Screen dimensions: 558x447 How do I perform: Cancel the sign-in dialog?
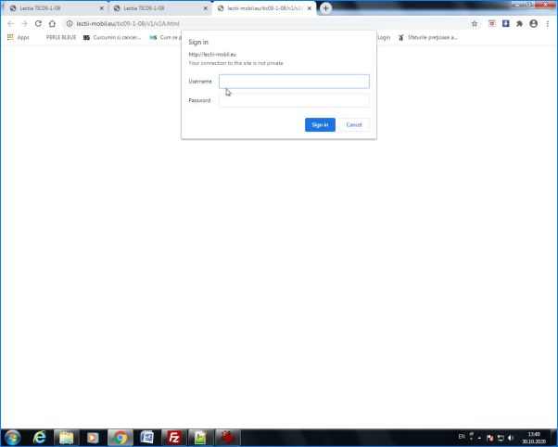click(354, 124)
